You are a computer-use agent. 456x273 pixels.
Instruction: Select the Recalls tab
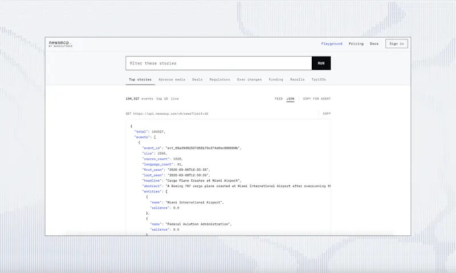coord(297,79)
